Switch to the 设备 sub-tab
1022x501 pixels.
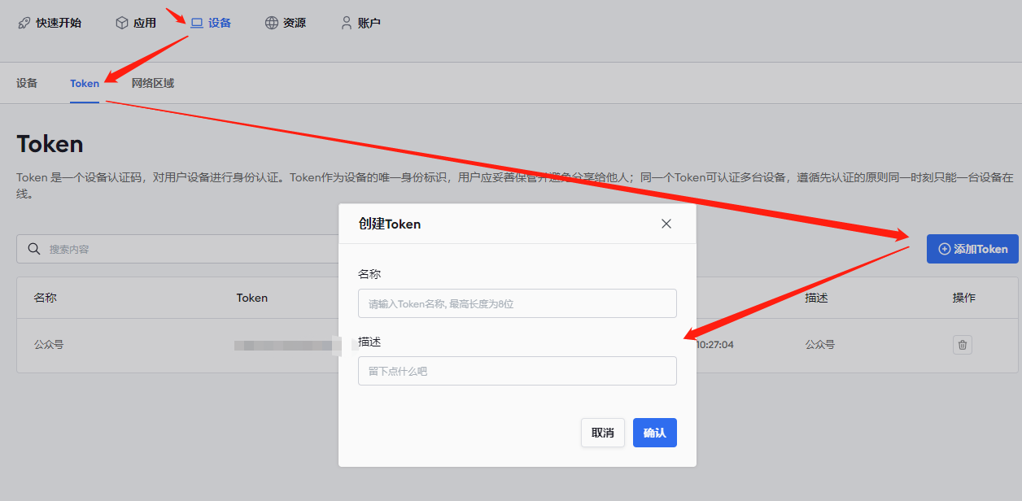click(x=27, y=83)
